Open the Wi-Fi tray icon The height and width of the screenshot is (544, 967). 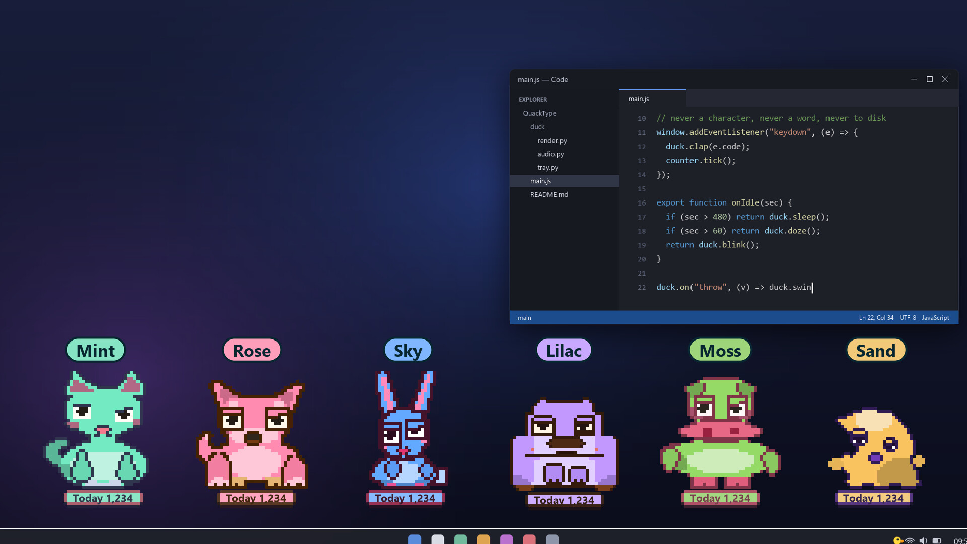[x=910, y=540]
